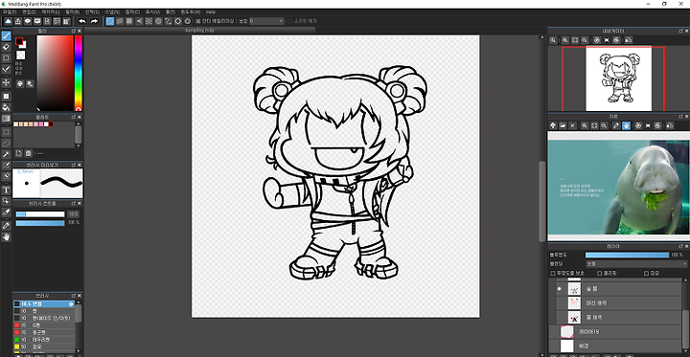690x357 pixels.
Task: Undock the Color panel
Action: (x=74, y=32)
